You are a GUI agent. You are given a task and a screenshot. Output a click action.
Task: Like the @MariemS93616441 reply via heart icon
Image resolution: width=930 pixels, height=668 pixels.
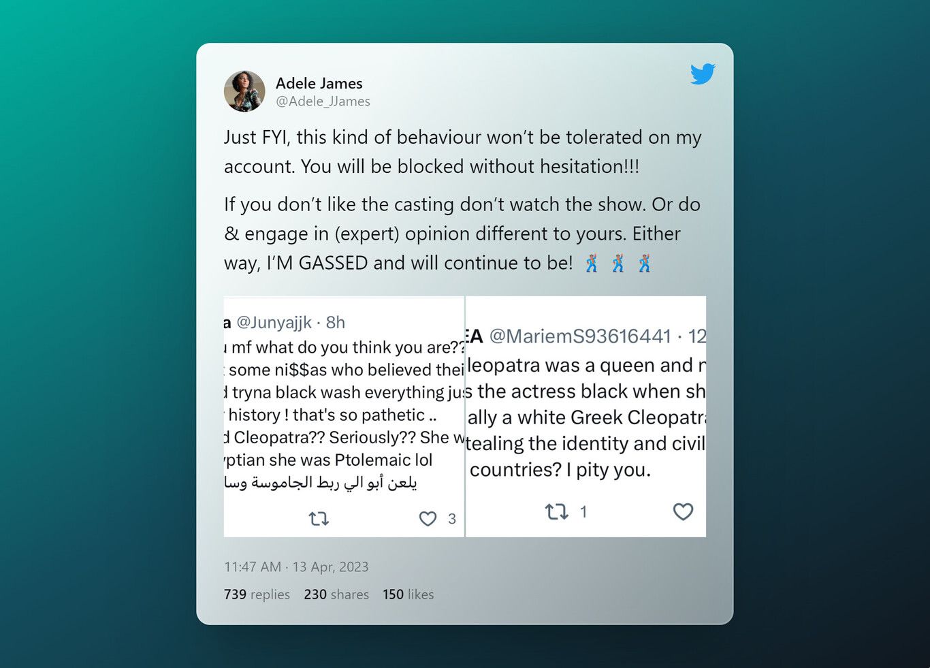click(683, 511)
